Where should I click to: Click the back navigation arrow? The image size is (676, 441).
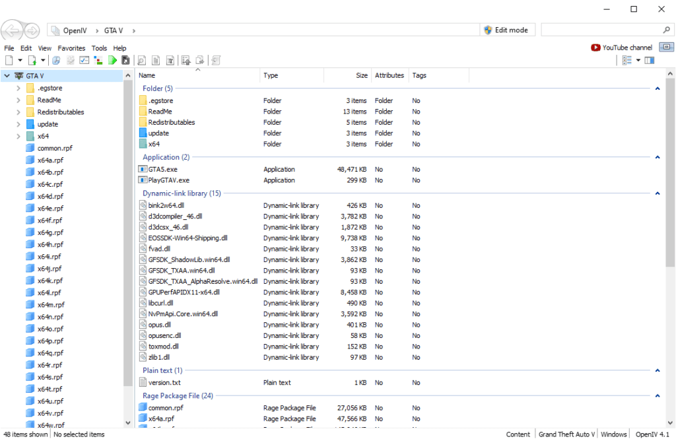12,30
